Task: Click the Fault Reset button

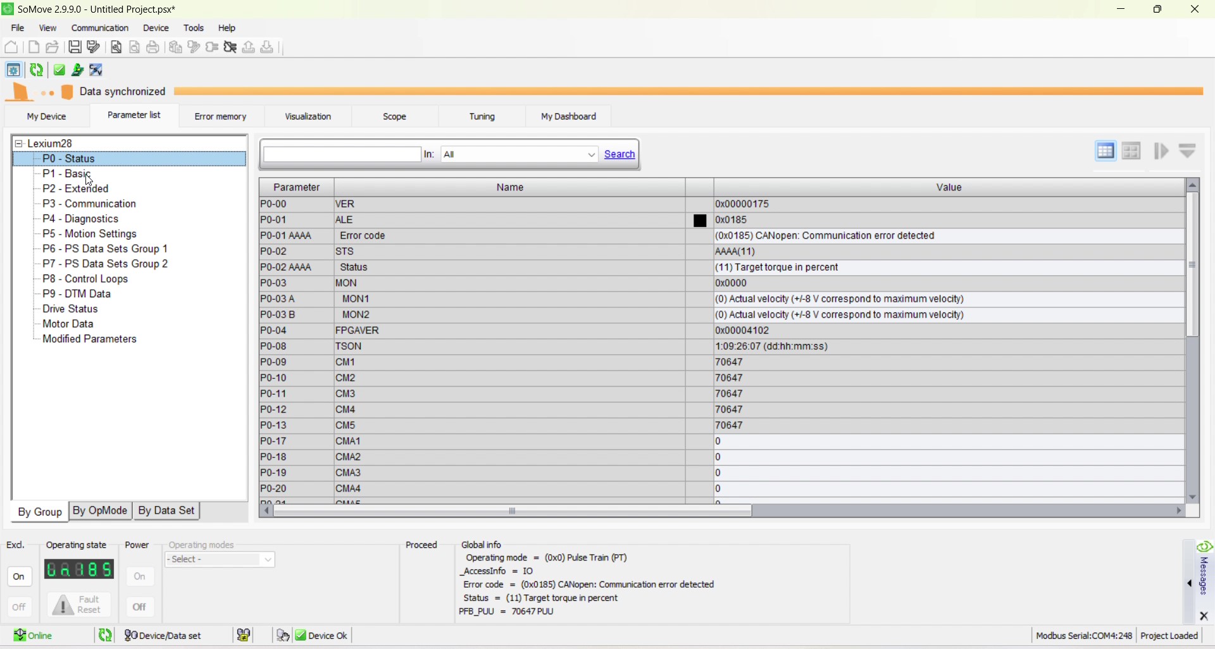Action: click(x=79, y=605)
